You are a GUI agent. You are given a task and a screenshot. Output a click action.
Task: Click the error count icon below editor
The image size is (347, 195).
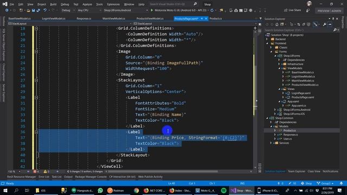[x=35, y=171]
